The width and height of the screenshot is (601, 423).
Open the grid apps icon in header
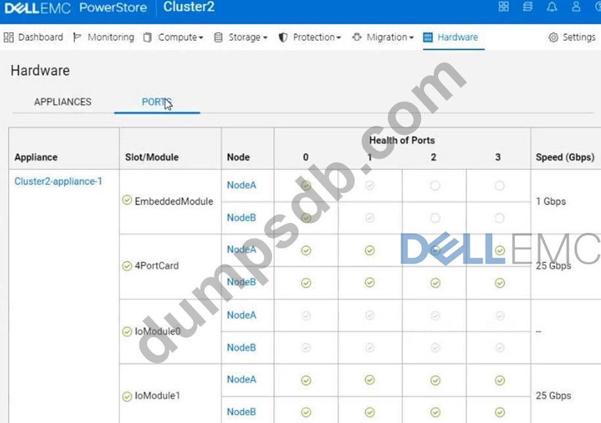click(504, 7)
